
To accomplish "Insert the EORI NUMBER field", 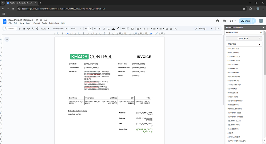I will (233, 65).
